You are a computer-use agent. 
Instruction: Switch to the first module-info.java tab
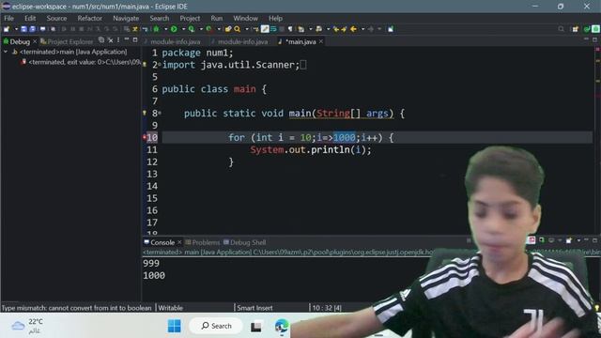click(173, 41)
